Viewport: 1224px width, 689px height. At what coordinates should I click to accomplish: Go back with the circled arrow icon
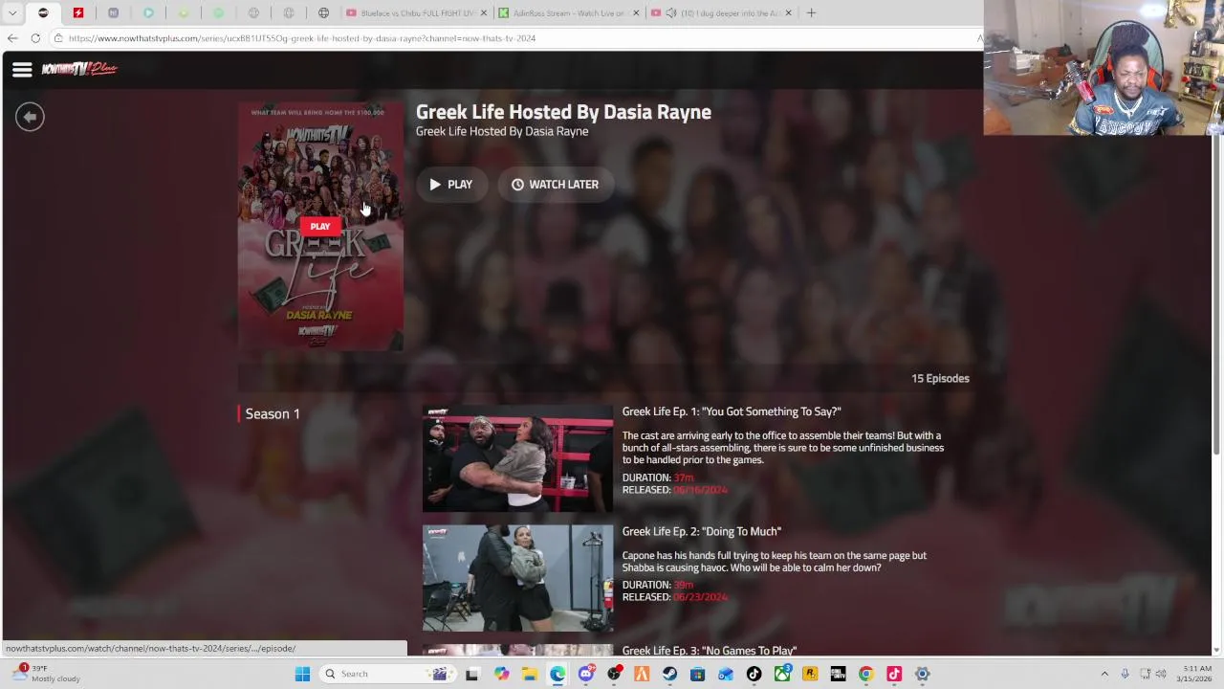pos(30,117)
